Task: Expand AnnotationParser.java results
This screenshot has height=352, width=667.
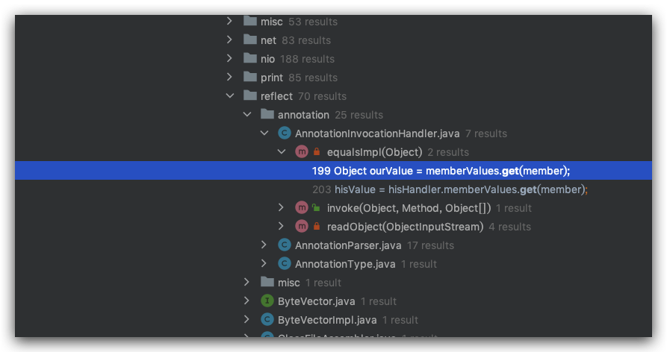Action: 264,245
